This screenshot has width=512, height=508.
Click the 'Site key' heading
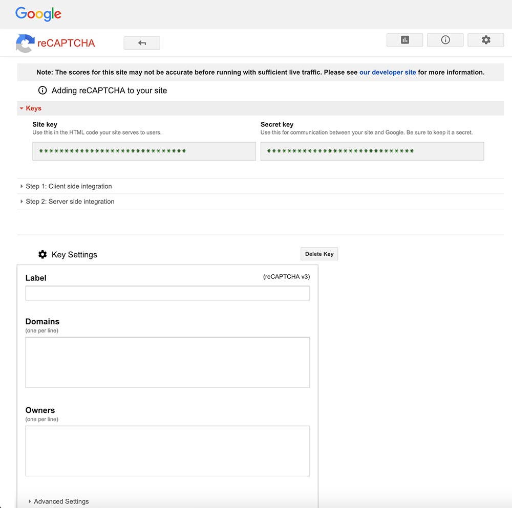(45, 124)
